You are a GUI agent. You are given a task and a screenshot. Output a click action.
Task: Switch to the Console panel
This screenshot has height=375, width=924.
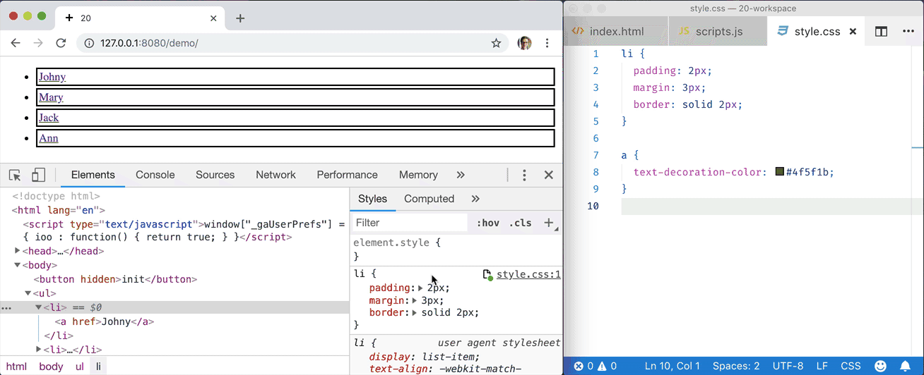click(x=155, y=175)
